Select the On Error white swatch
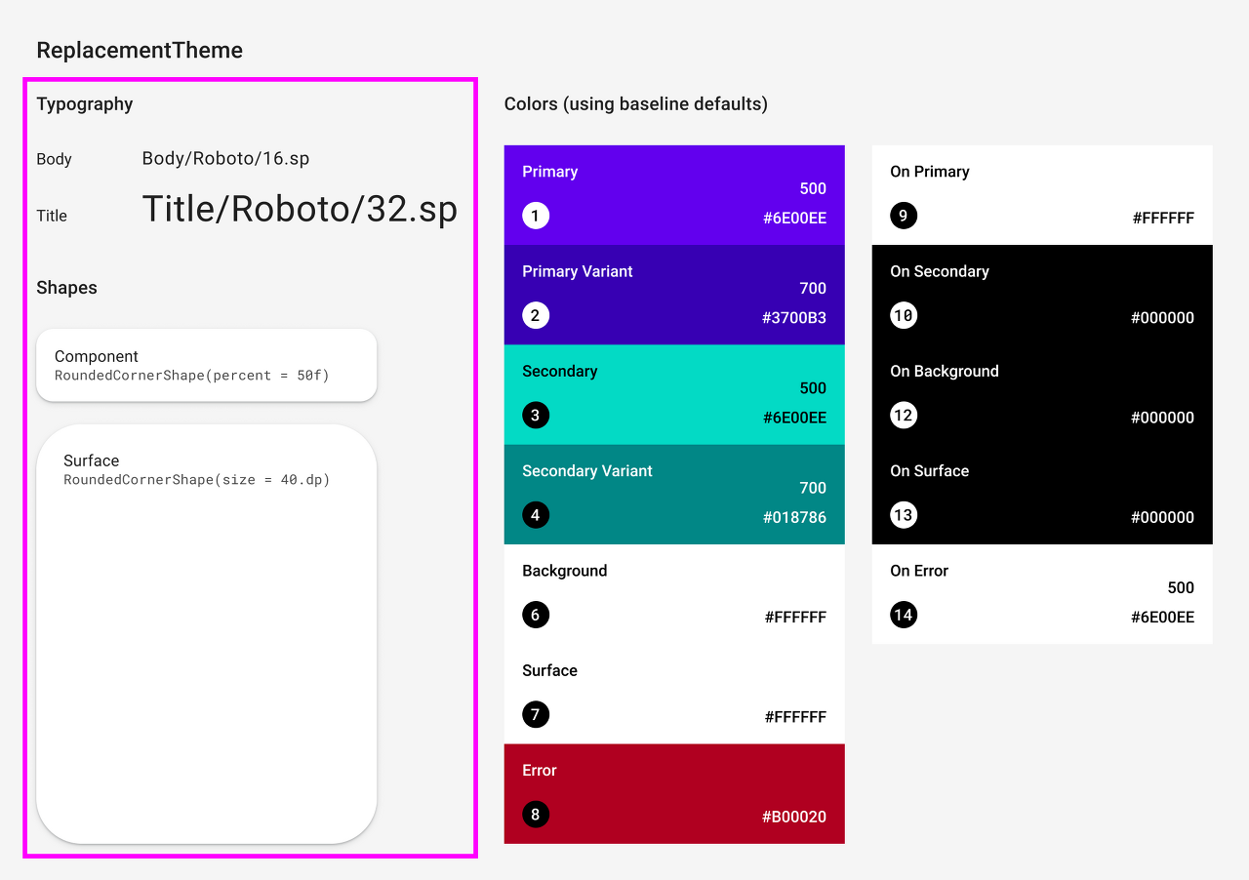 1042,594
